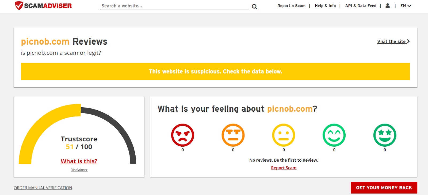The image size is (428, 195).
Task: Select the green smiling face rating
Action: [x=334, y=135]
